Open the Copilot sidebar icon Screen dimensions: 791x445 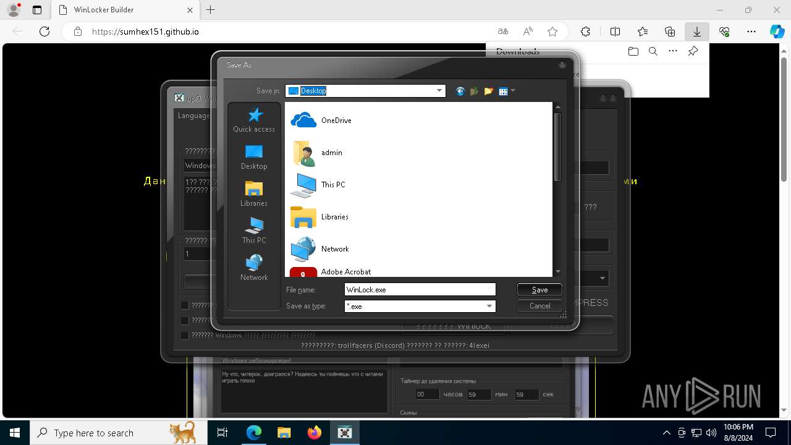click(x=777, y=32)
